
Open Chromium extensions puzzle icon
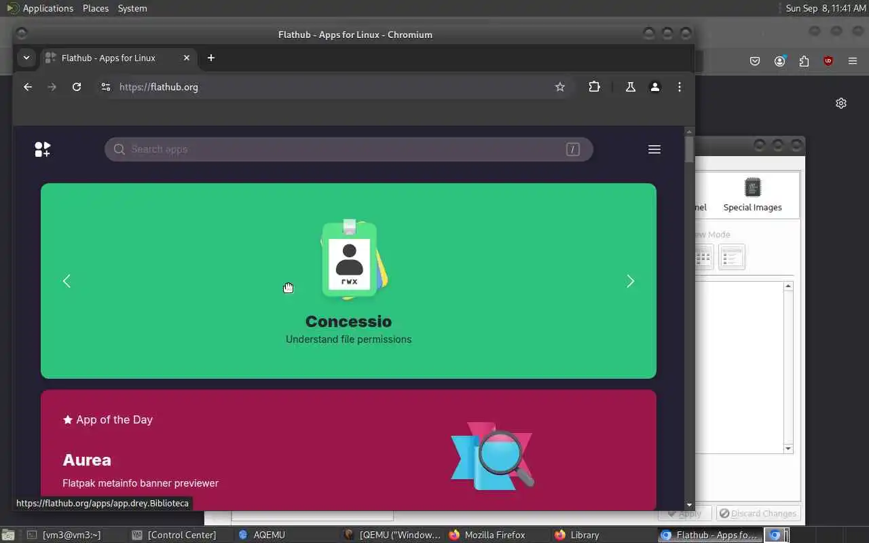point(595,87)
